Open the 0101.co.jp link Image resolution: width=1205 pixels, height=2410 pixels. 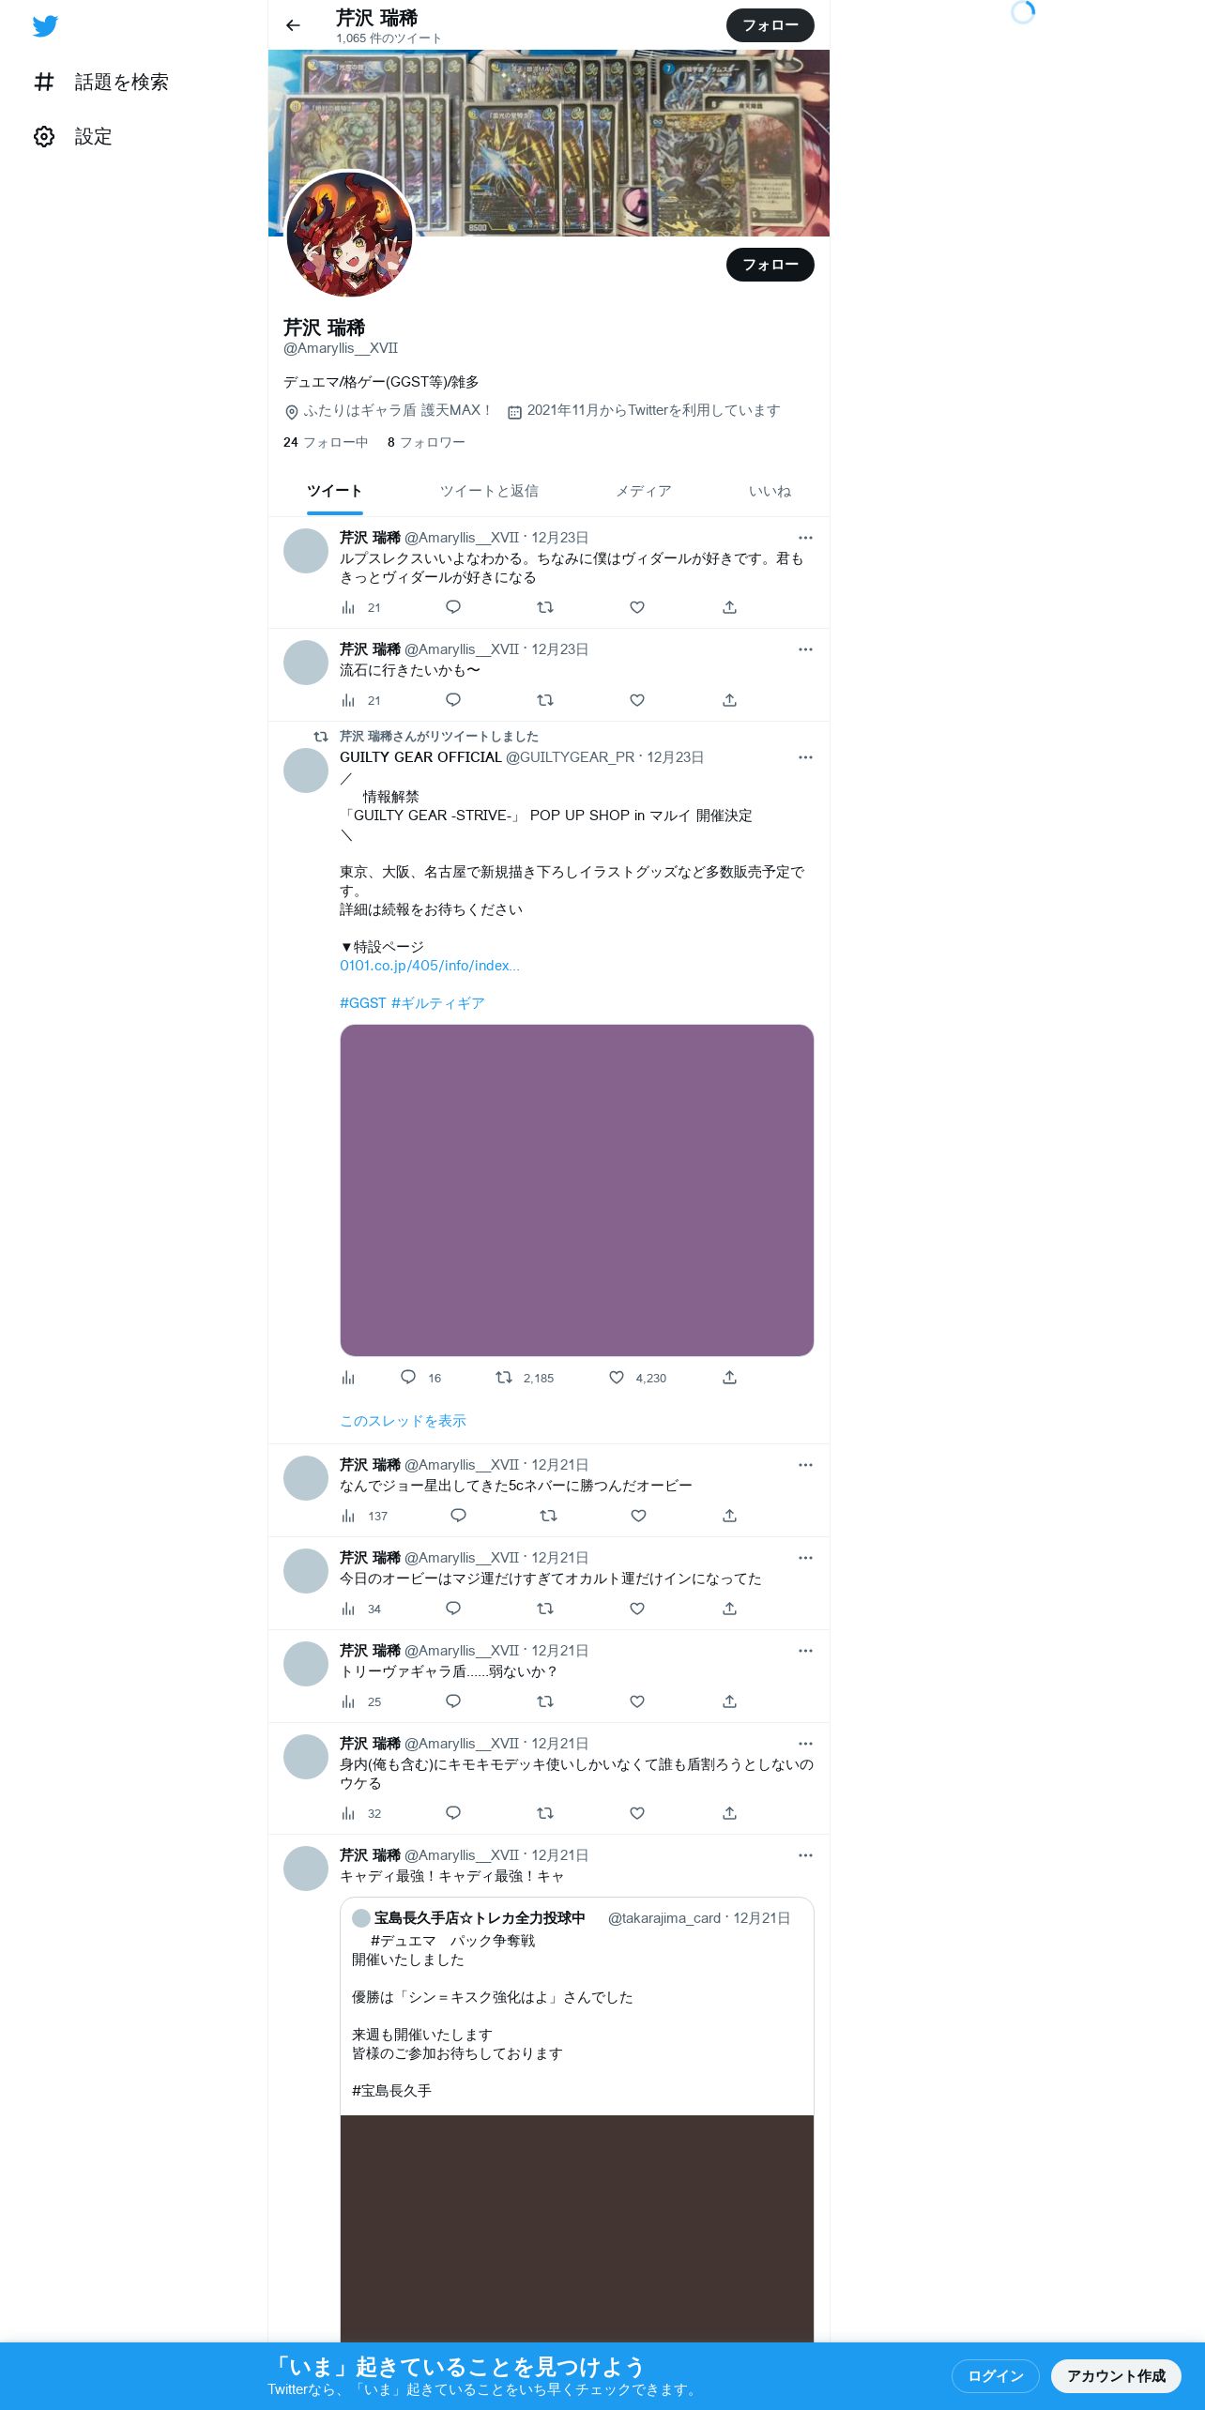click(x=429, y=966)
